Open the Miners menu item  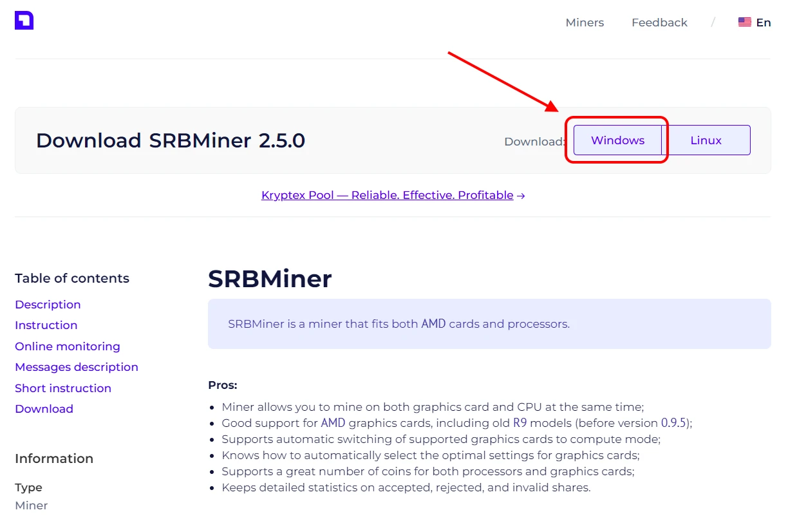585,23
